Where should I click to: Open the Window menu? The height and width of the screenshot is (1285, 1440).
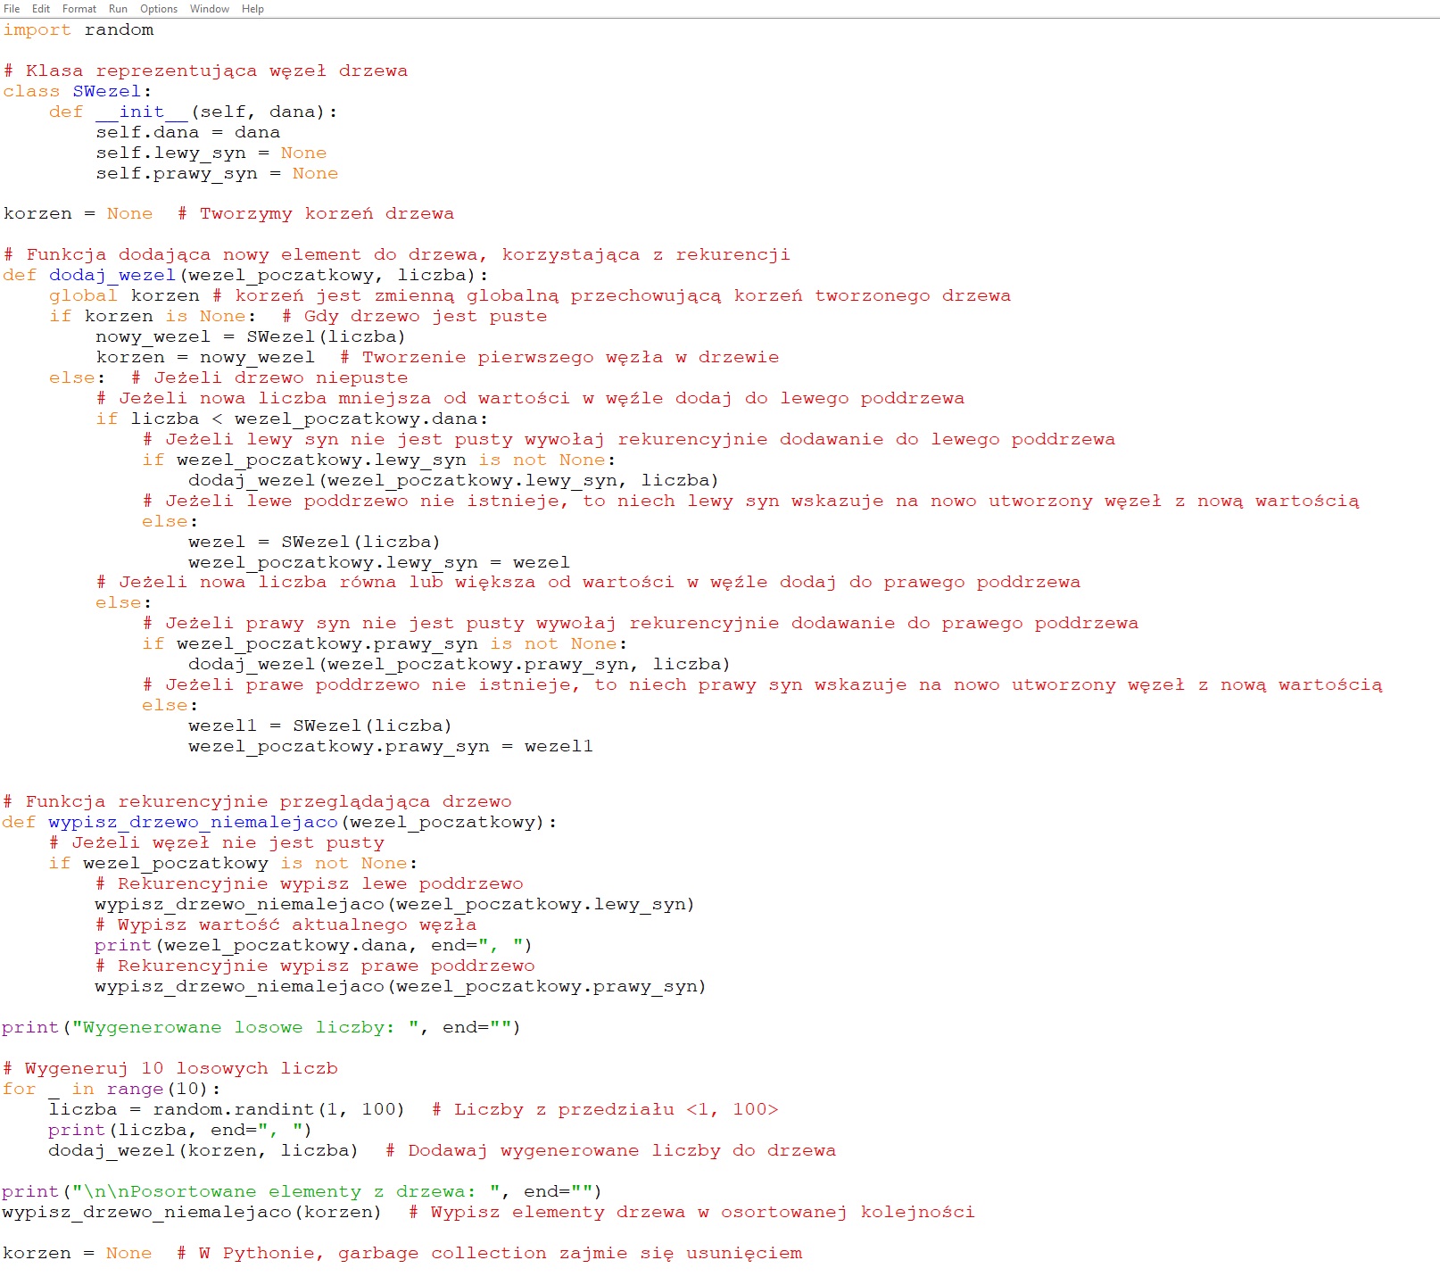click(x=210, y=9)
